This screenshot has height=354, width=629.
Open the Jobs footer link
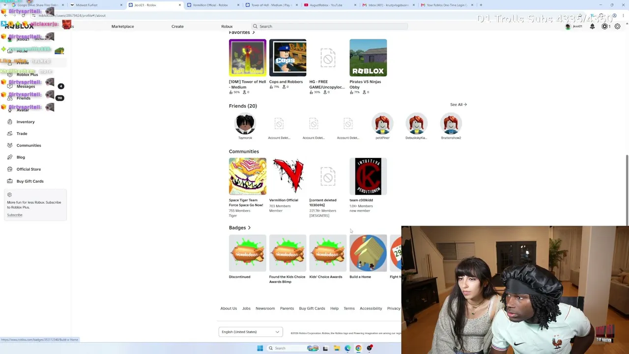pyautogui.click(x=246, y=308)
